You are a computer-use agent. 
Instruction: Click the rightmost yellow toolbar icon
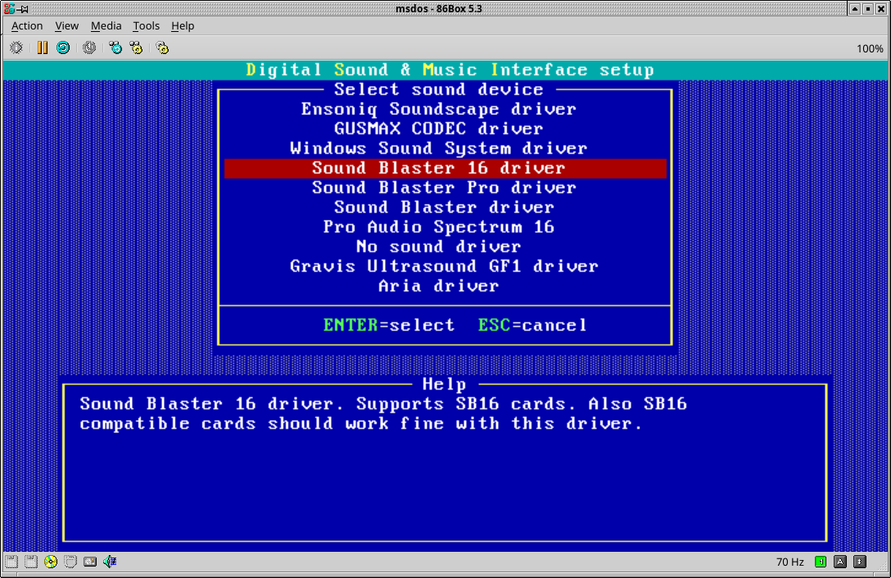click(162, 47)
